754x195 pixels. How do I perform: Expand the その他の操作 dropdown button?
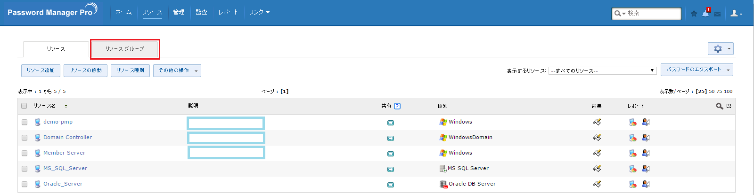(x=177, y=70)
